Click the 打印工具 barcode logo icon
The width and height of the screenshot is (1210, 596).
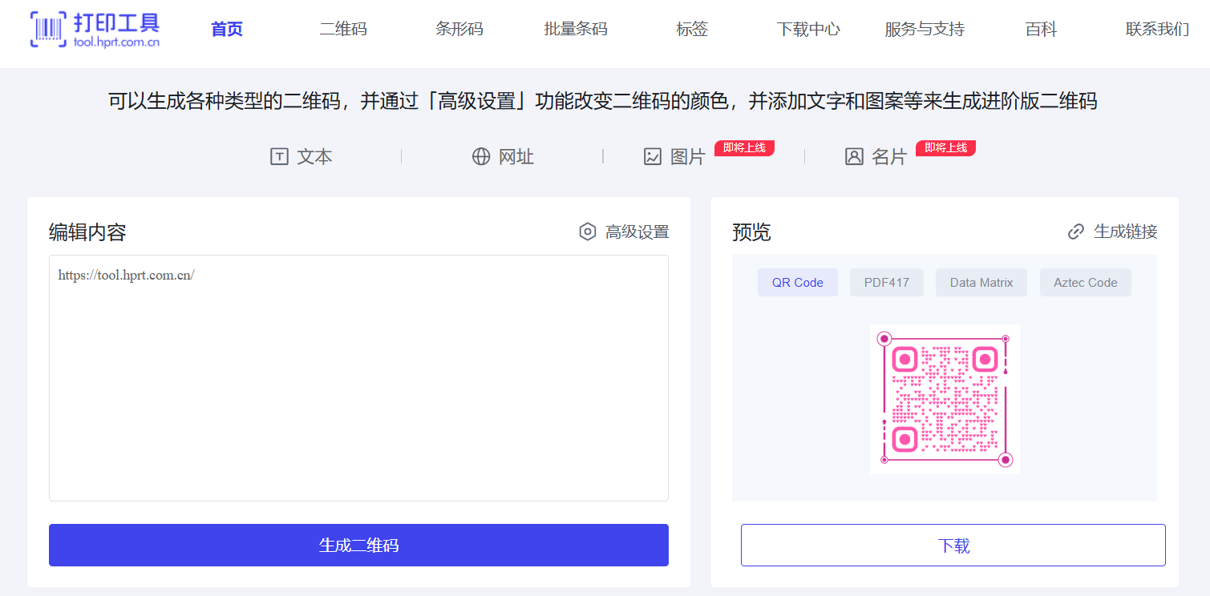pyautogui.click(x=48, y=30)
